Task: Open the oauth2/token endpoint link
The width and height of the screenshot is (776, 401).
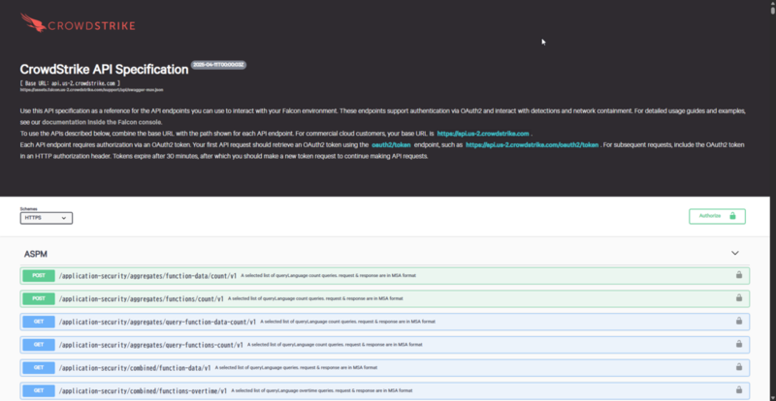Action: click(x=391, y=145)
